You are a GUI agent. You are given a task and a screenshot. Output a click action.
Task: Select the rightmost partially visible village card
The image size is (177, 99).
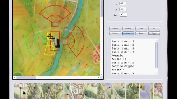click(158, 91)
